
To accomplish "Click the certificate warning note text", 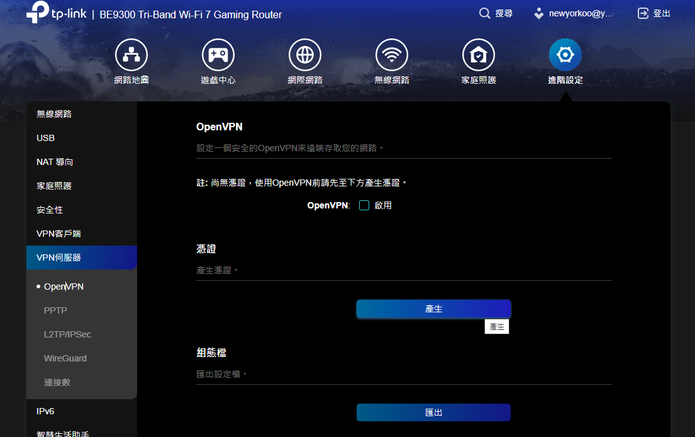I will pos(301,183).
